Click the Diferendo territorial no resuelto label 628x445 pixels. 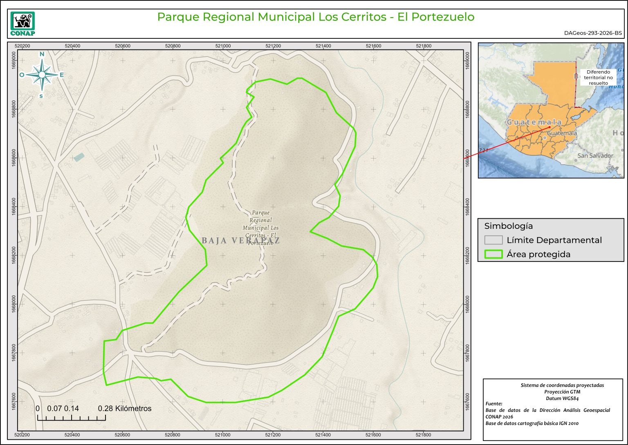pos(598,77)
